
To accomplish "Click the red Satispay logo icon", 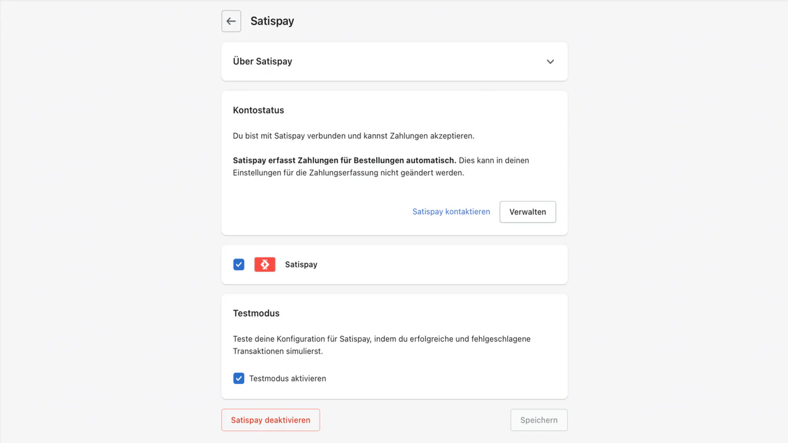I will coord(265,265).
